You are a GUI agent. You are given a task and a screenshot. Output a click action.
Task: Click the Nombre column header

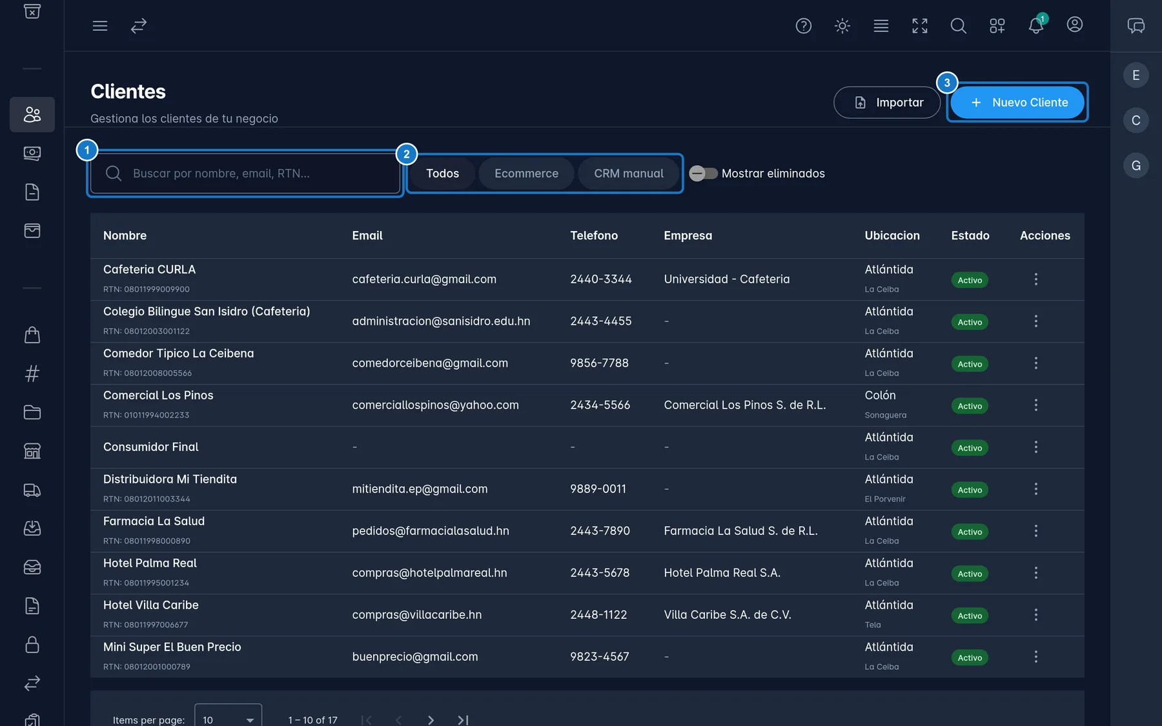pyautogui.click(x=125, y=236)
